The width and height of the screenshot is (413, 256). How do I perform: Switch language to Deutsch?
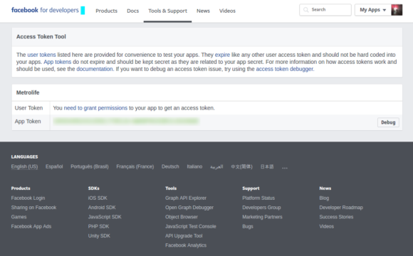pyautogui.click(x=170, y=166)
